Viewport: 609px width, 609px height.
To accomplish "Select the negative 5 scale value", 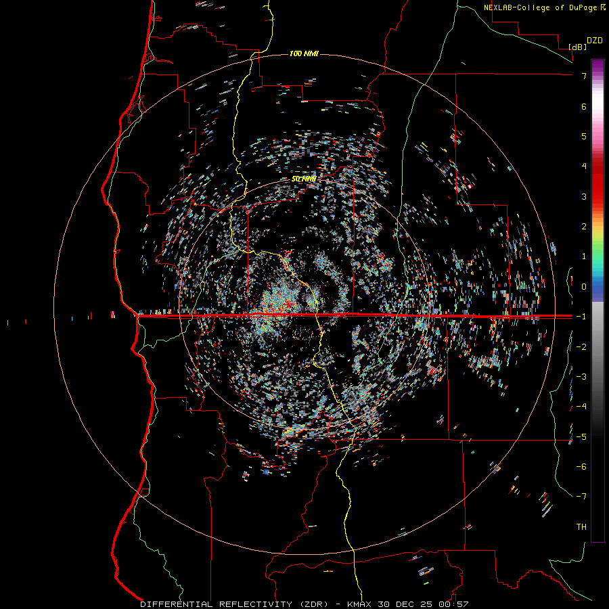I will (x=581, y=437).
